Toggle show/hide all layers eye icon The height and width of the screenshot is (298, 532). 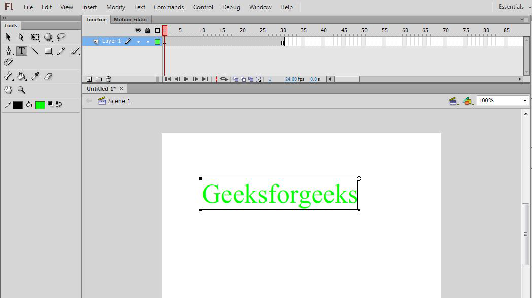coord(138,30)
